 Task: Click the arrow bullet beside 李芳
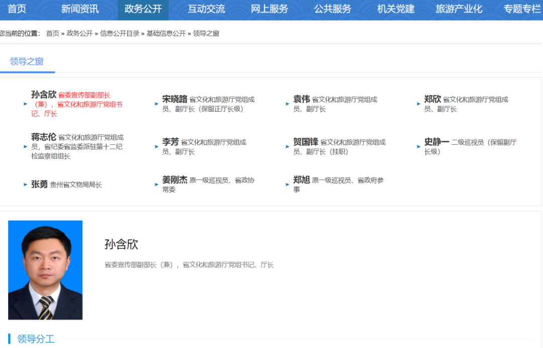156,146
